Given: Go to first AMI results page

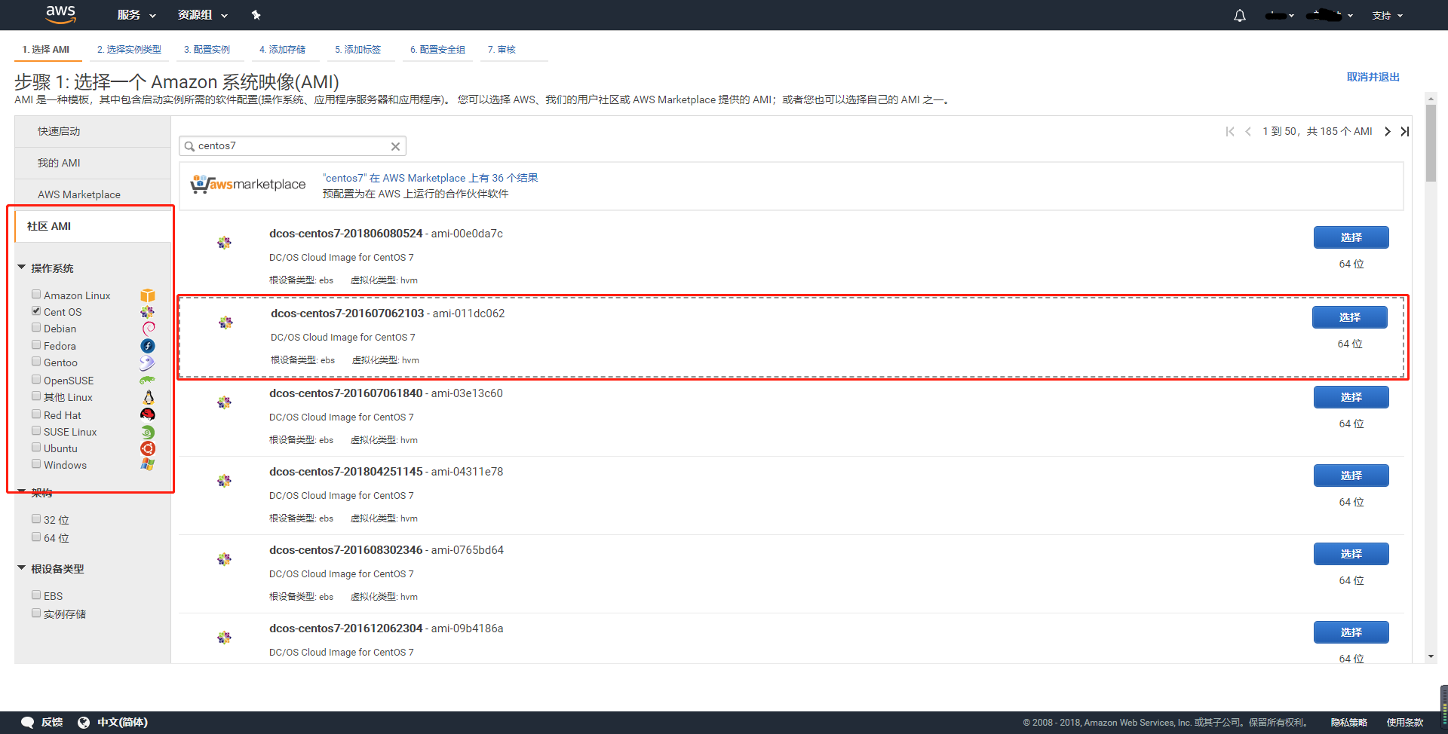Looking at the screenshot, I should tap(1230, 132).
